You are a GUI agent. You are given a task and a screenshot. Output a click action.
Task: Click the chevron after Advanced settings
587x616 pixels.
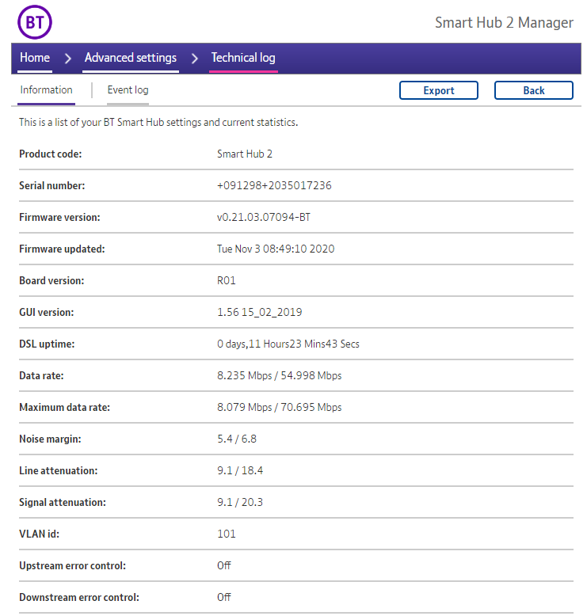click(194, 59)
